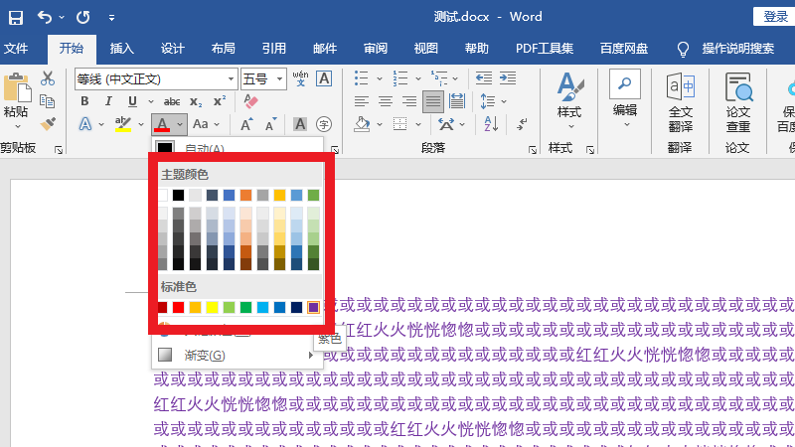Toggle Justify paragraph alignment
Viewport: 795px width, 447px height.
coord(432,101)
